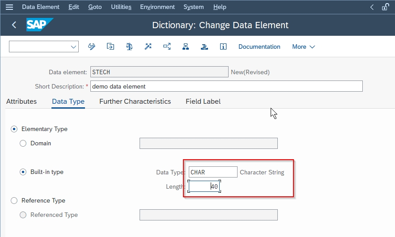Activate with the magic wand icon
Viewport: 395px width, 237px height.
(x=148, y=47)
